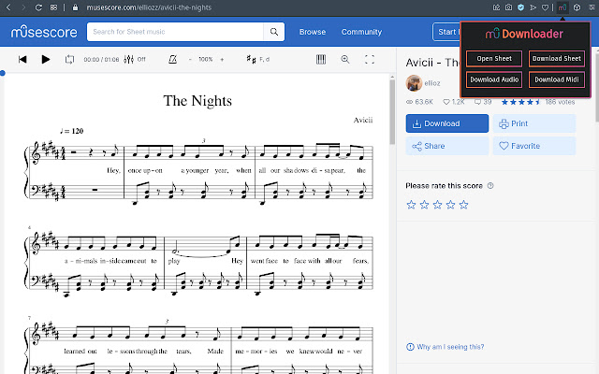Enter fullscreen score view
Viewport: 599px width, 374px height.
[370, 60]
